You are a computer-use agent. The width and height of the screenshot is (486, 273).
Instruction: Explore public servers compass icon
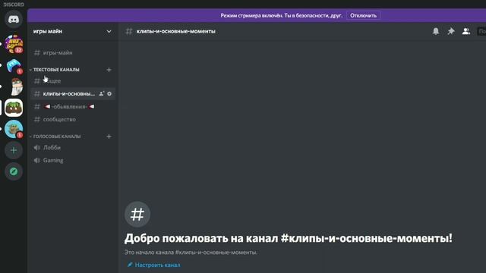pyautogui.click(x=14, y=171)
